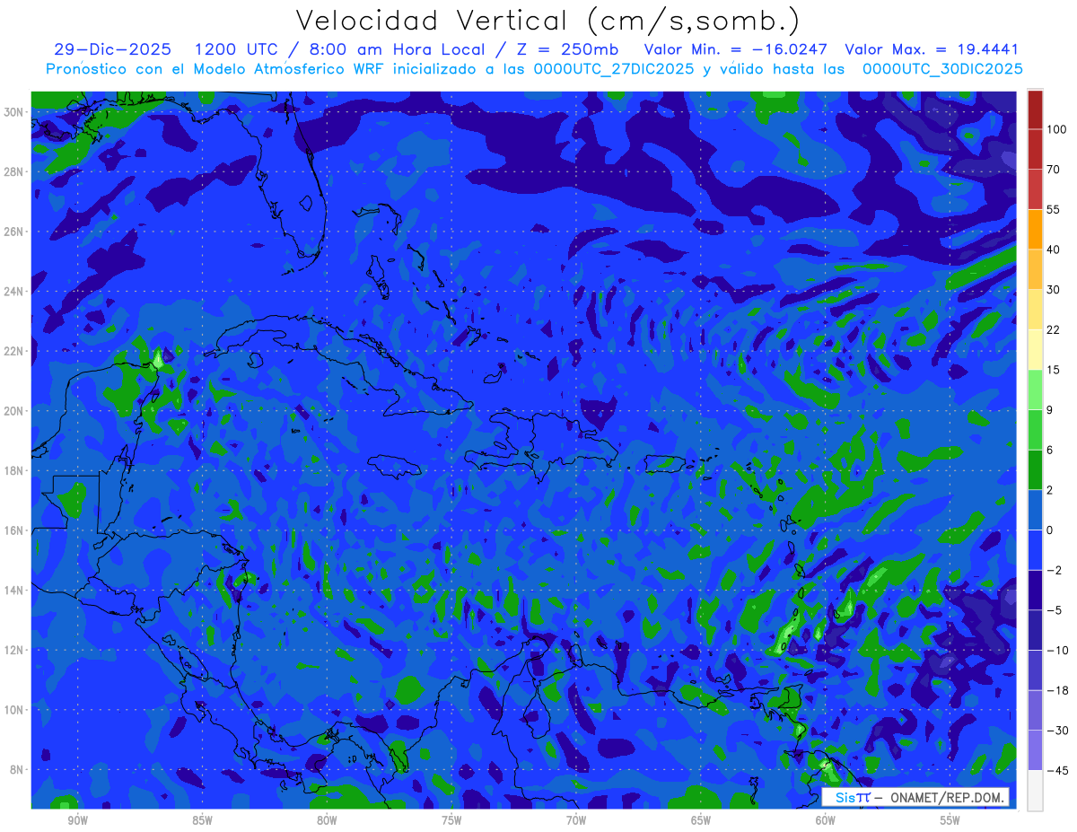Click latitude label "8N"
The height and width of the screenshot is (832, 1077).
coord(18,770)
